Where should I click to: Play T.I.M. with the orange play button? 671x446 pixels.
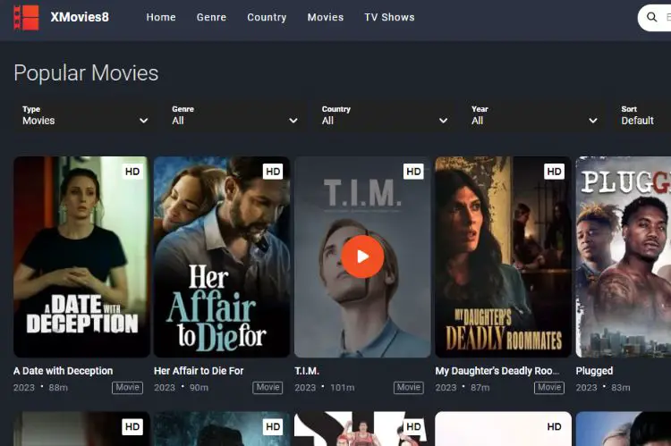(x=362, y=257)
